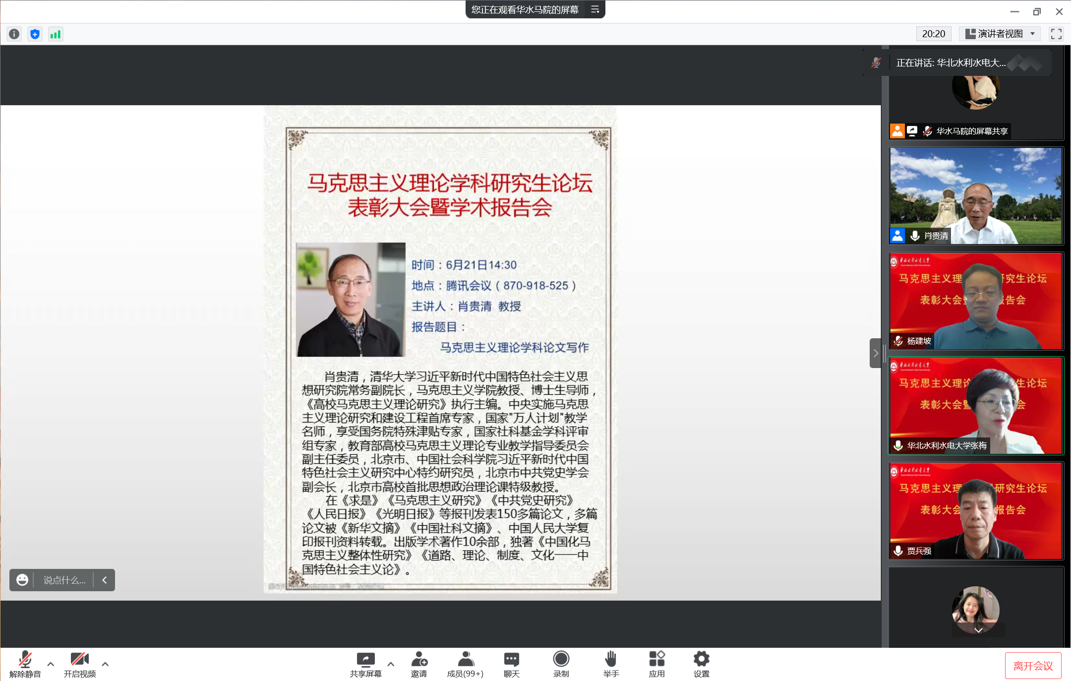
Task: Check the green network signal icon
Action: coord(56,34)
